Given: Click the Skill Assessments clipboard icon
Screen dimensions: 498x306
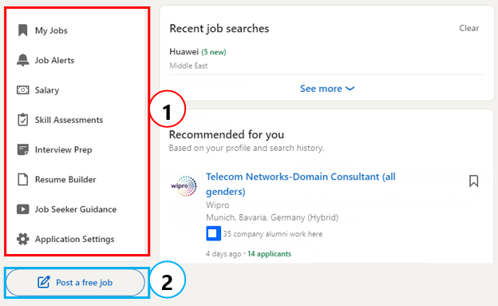Looking at the screenshot, I should point(22,120).
